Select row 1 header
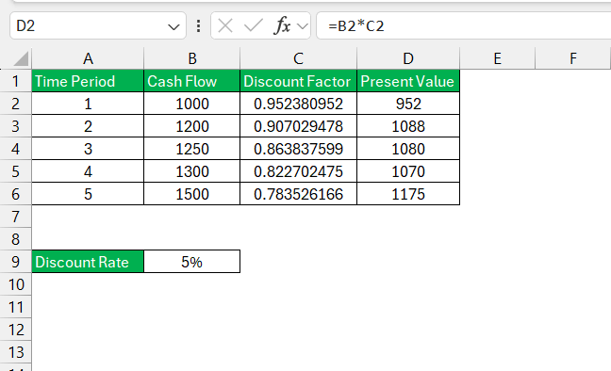Screen dimensions: 611x371 click(16, 81)
